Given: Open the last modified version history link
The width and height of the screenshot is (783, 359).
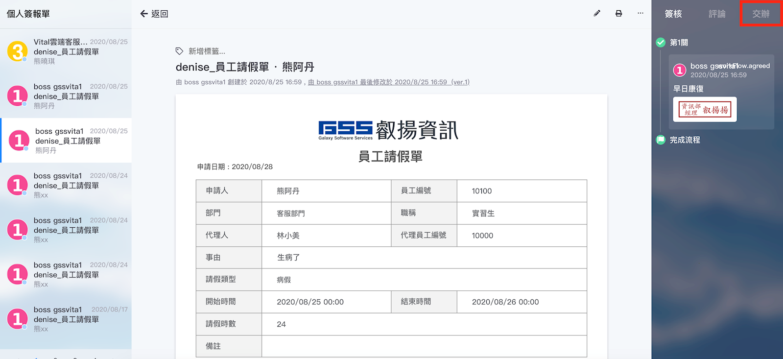Looking at the screenshot, I should [388, 82].
